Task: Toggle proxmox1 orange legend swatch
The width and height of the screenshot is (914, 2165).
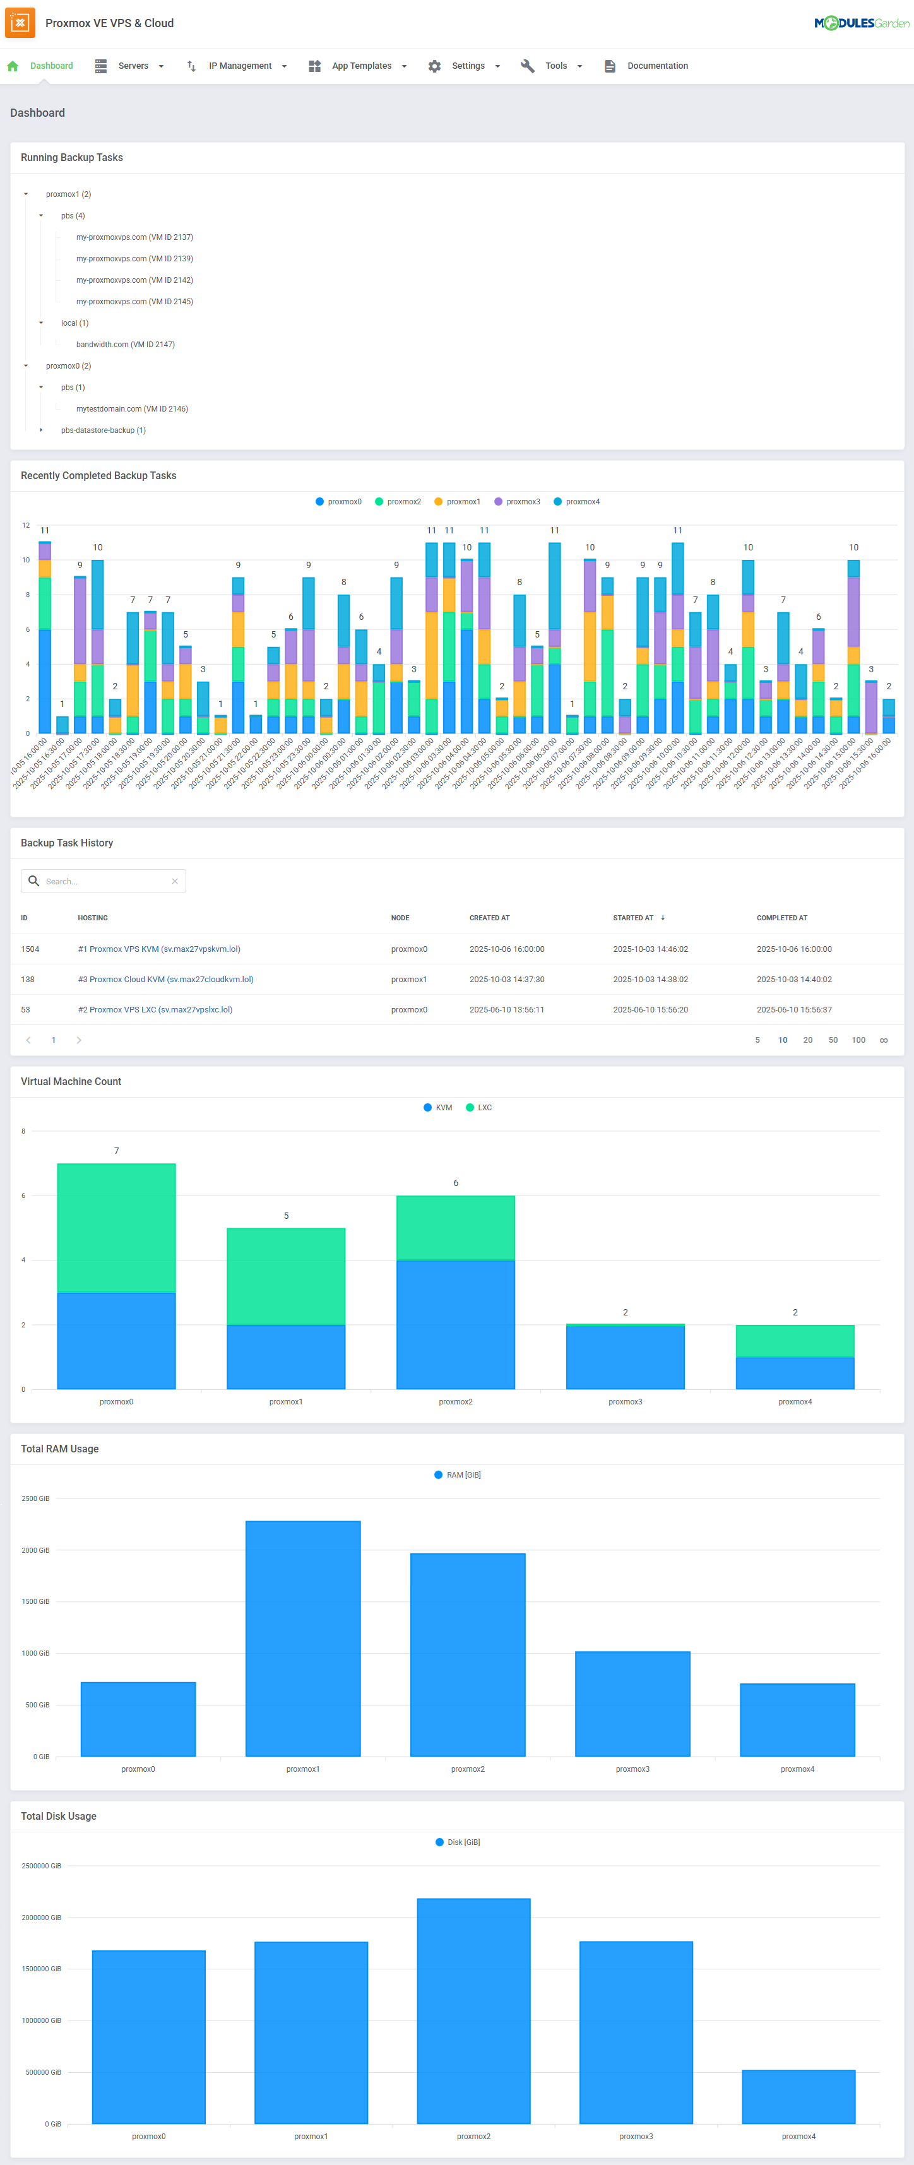Action: 438,502
